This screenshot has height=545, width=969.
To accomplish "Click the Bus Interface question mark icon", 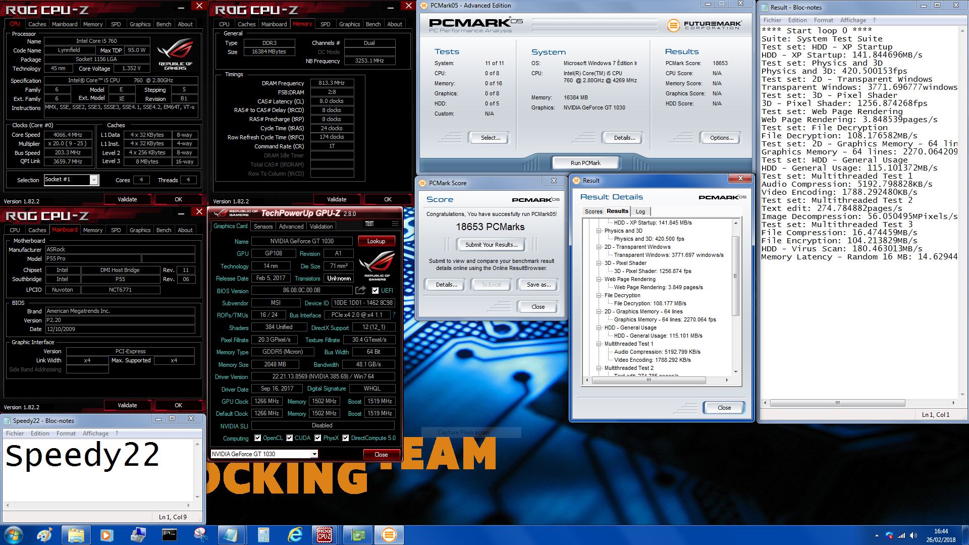I will [394, 315].
